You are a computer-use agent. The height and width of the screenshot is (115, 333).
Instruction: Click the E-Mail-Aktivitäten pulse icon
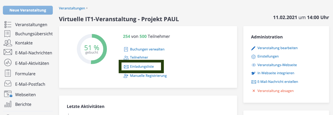8,63
